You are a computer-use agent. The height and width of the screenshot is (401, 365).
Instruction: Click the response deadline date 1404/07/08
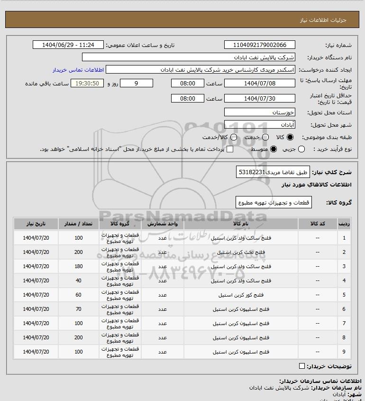[x=259, y=83]
